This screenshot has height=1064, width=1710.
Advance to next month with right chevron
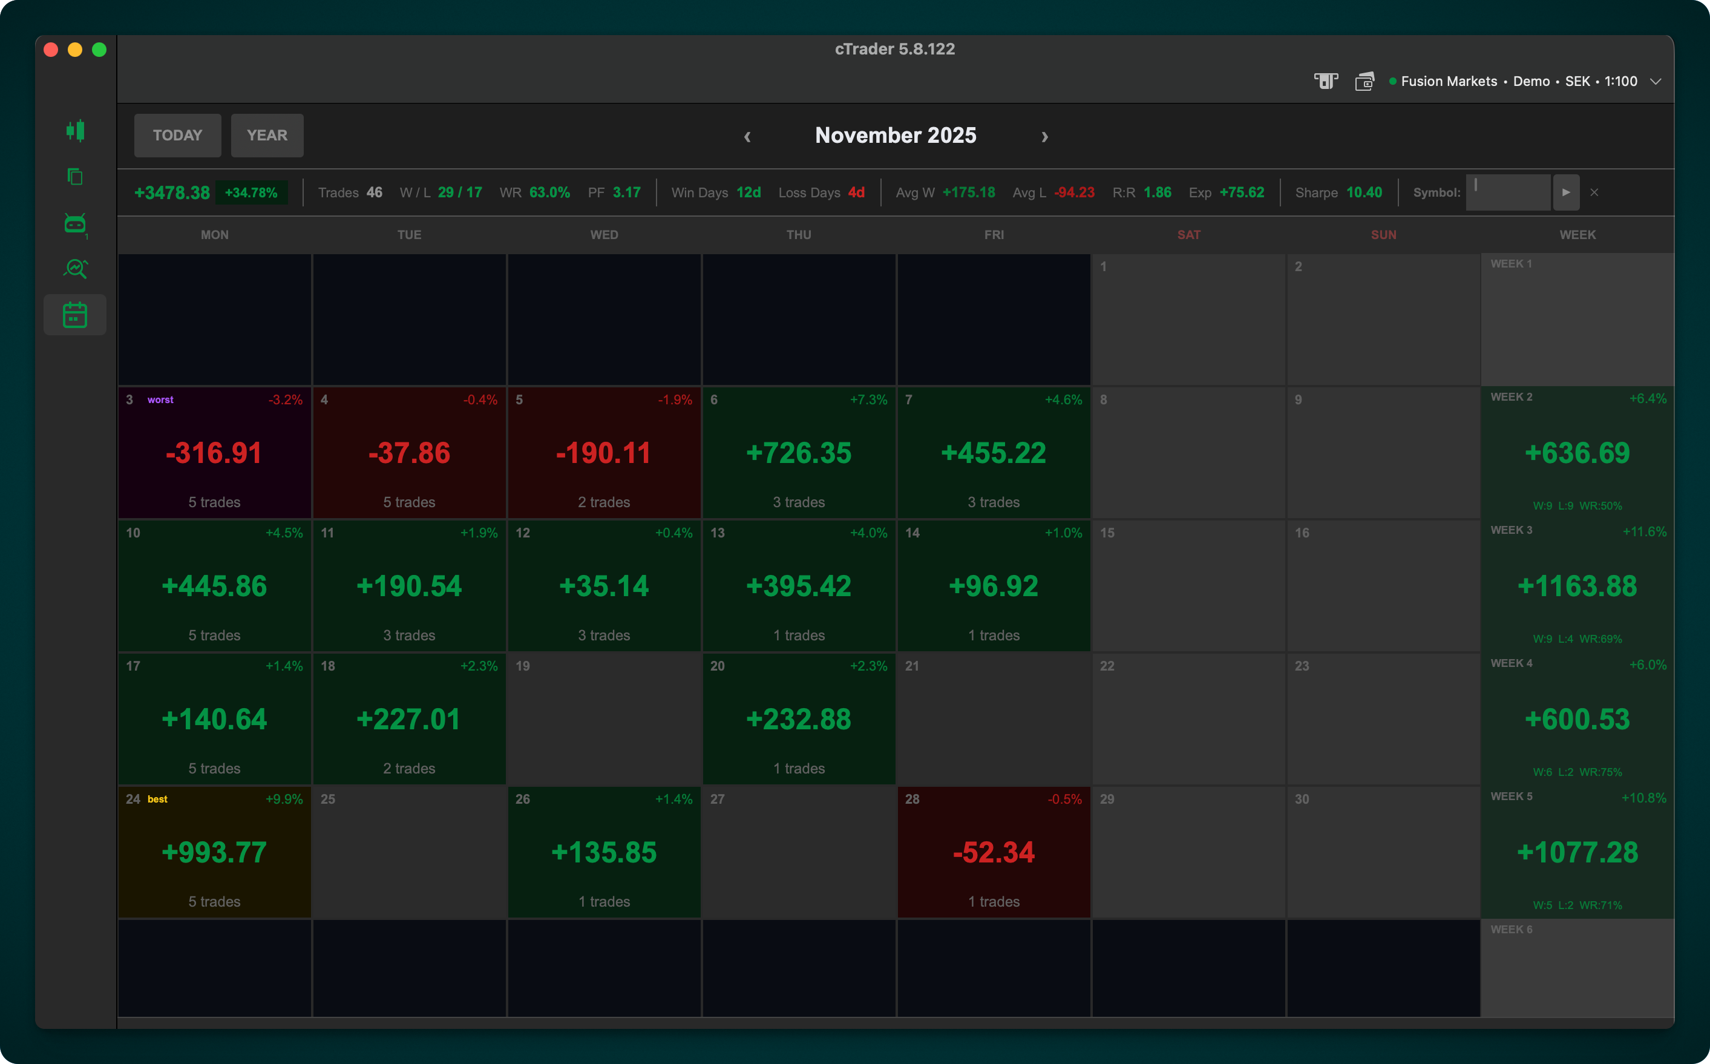click(1045, 137)
